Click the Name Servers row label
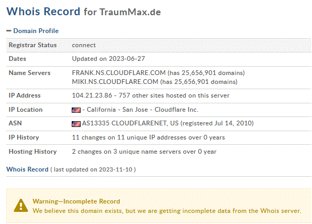 click(29, 73)
